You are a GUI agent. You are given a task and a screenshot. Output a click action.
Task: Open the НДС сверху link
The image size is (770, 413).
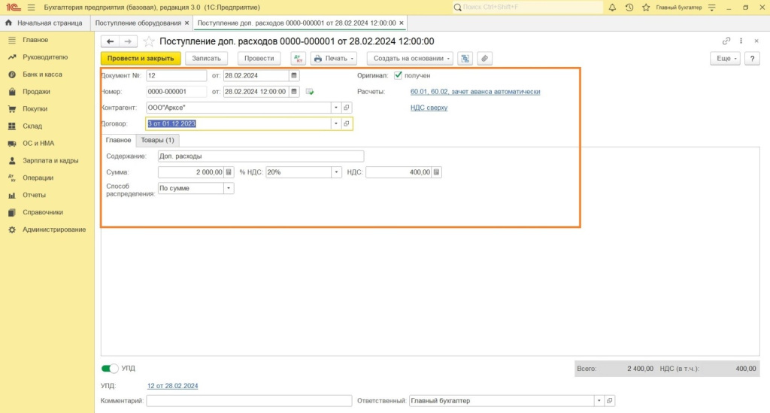coord(429,108)
